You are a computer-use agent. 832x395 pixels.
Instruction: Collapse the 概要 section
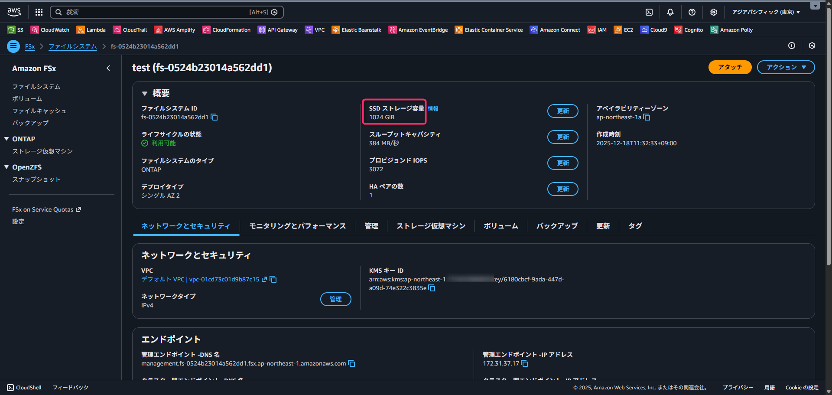(145, 94)
